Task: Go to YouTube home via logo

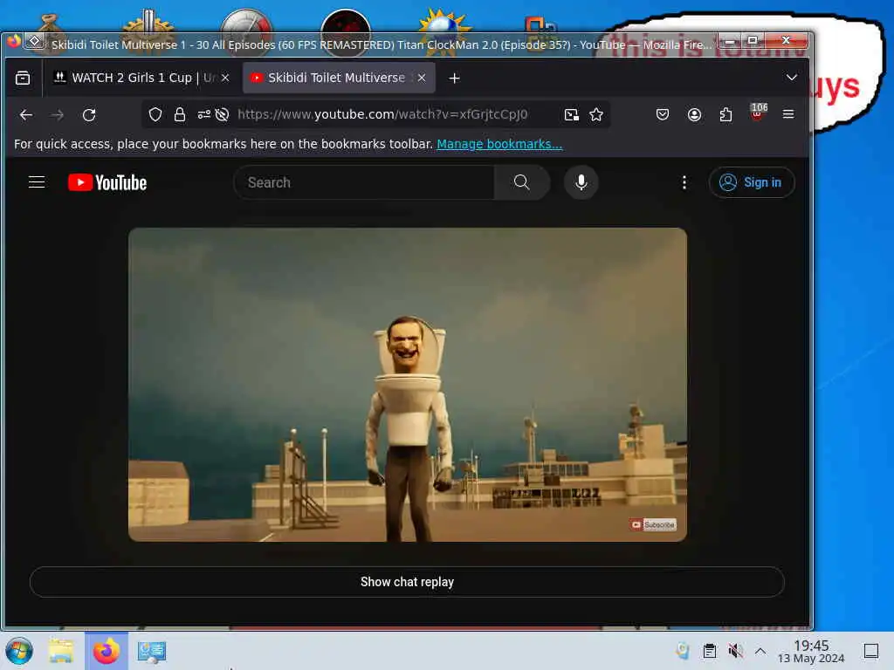Action: tap(107, 182)
